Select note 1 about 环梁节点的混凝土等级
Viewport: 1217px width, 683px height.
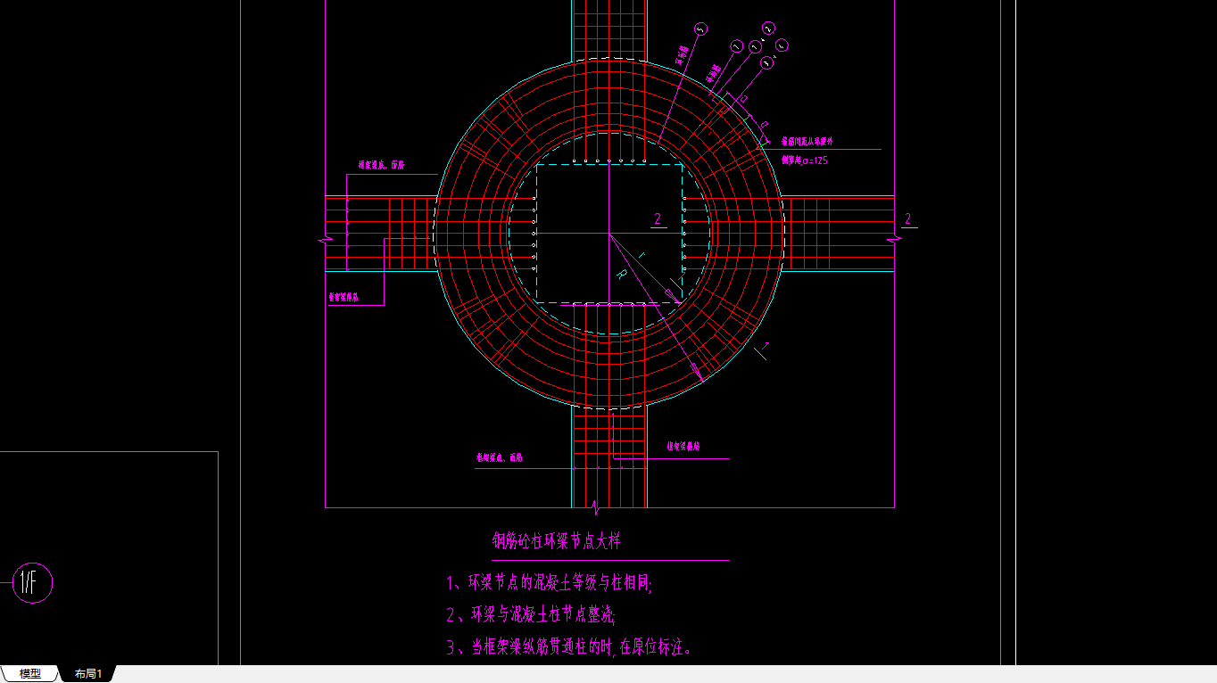[550, 584]
